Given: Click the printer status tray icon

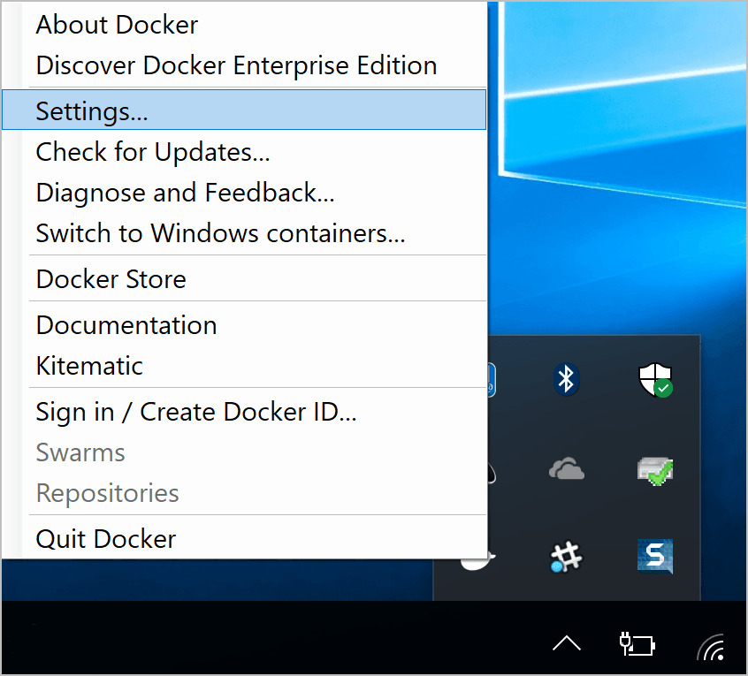Looking at the screenshot, I should (655, 470).
